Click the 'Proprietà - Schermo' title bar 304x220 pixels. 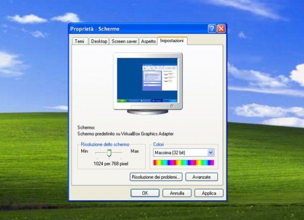[148, 29]
